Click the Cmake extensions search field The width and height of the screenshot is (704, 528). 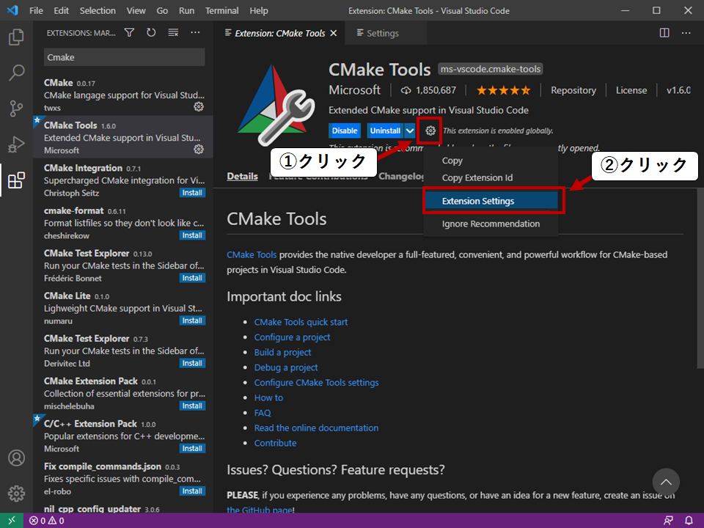coord(125,57)
